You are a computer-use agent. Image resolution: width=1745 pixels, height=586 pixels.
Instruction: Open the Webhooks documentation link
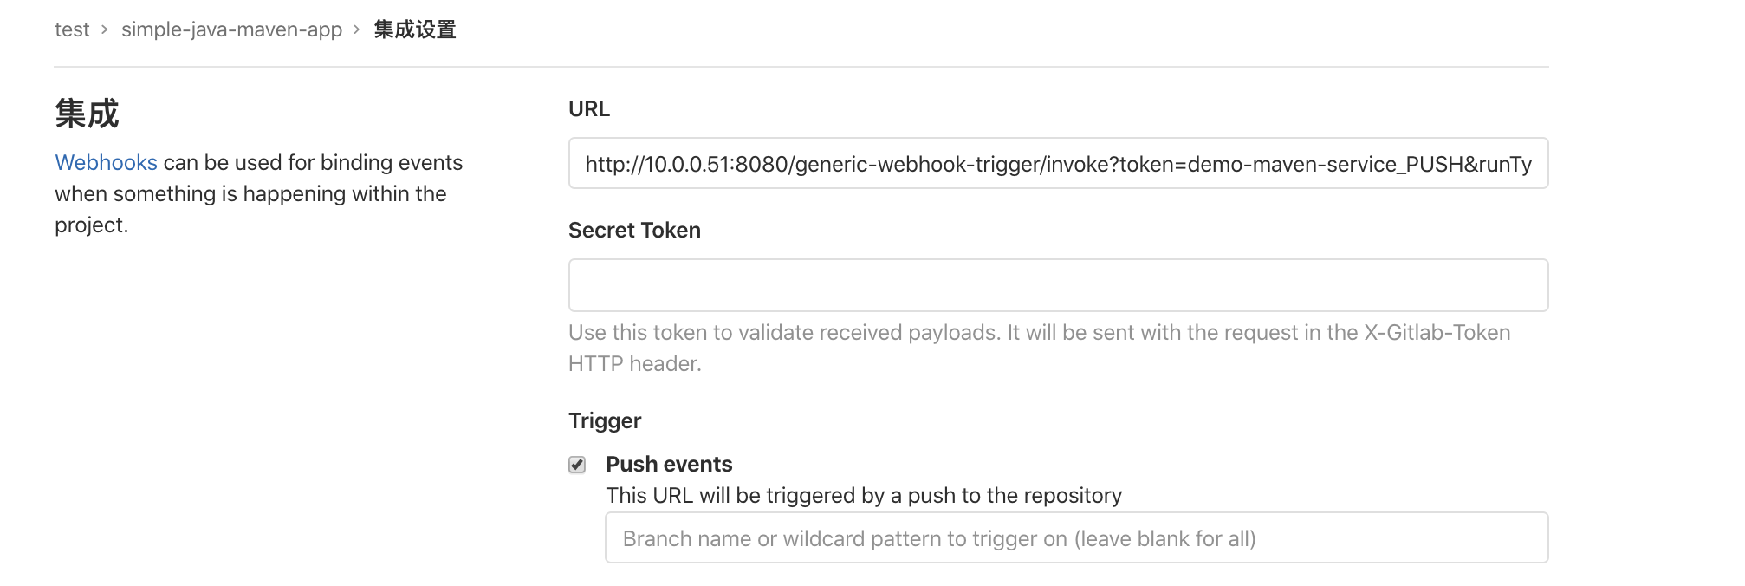click(x=106, y=162)
